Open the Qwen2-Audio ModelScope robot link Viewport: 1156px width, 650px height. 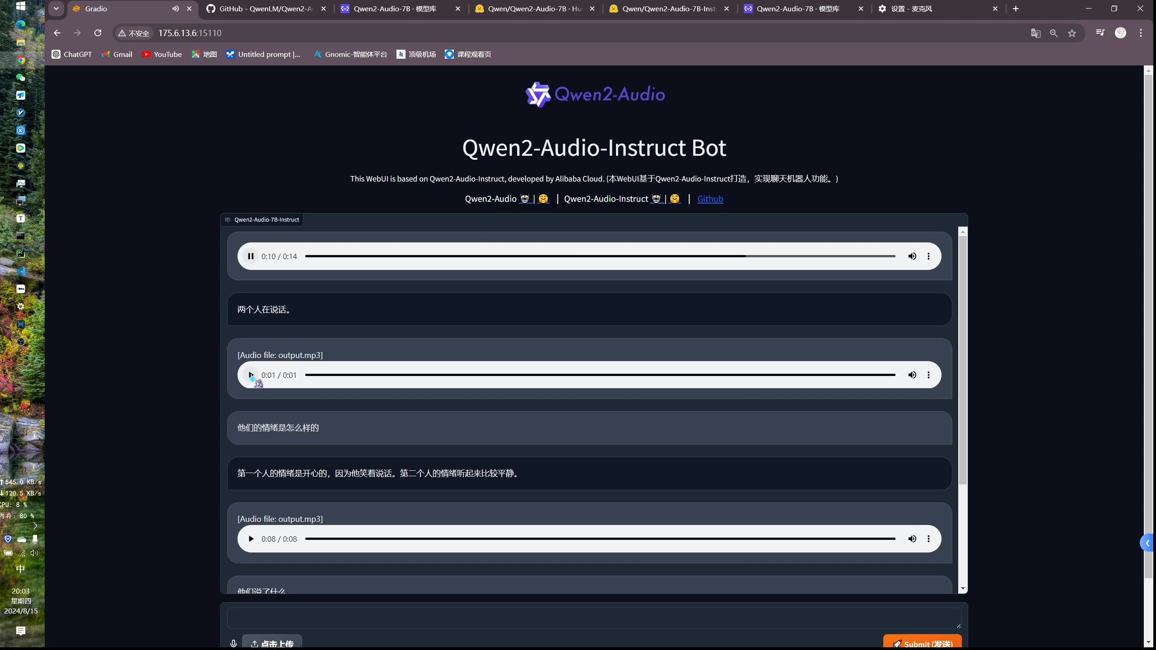(524, 199)
